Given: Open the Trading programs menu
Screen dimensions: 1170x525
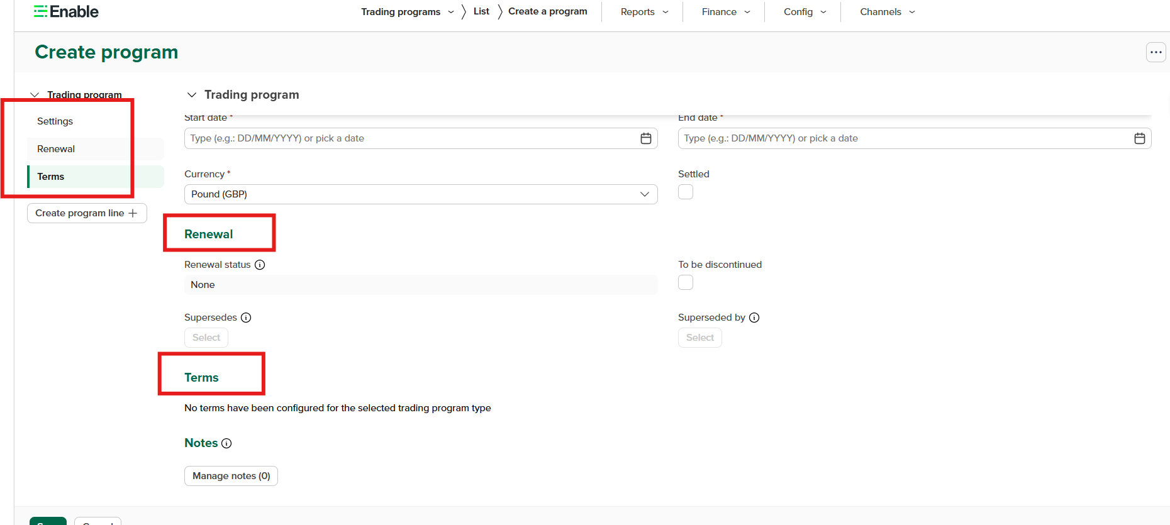Looking at the screenshot, I should [407, 12].
